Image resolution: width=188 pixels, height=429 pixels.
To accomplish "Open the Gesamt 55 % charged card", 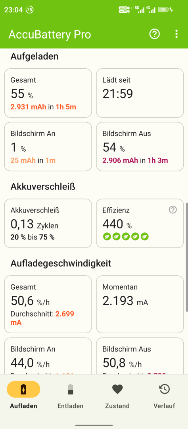I will 48,93.
